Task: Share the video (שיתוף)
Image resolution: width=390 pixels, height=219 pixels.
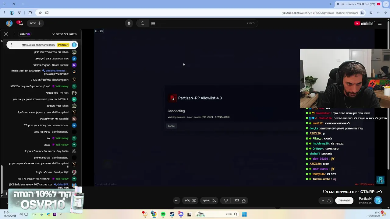Action: pyautogui.click(x=210, y=200)
